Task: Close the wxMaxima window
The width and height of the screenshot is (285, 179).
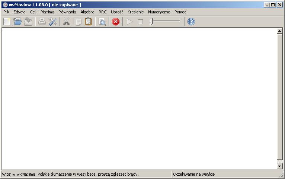Action: [x=280, y=5]
